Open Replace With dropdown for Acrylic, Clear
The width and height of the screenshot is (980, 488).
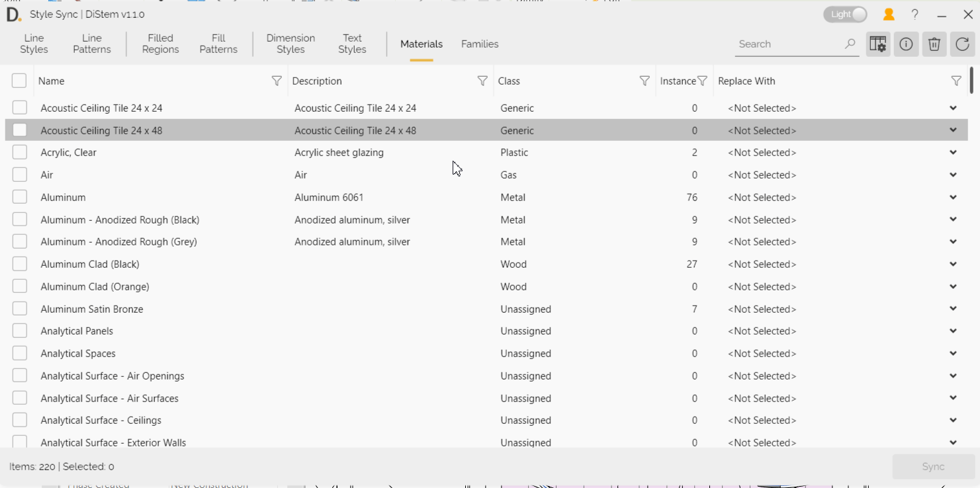click(x=953, y=152)
